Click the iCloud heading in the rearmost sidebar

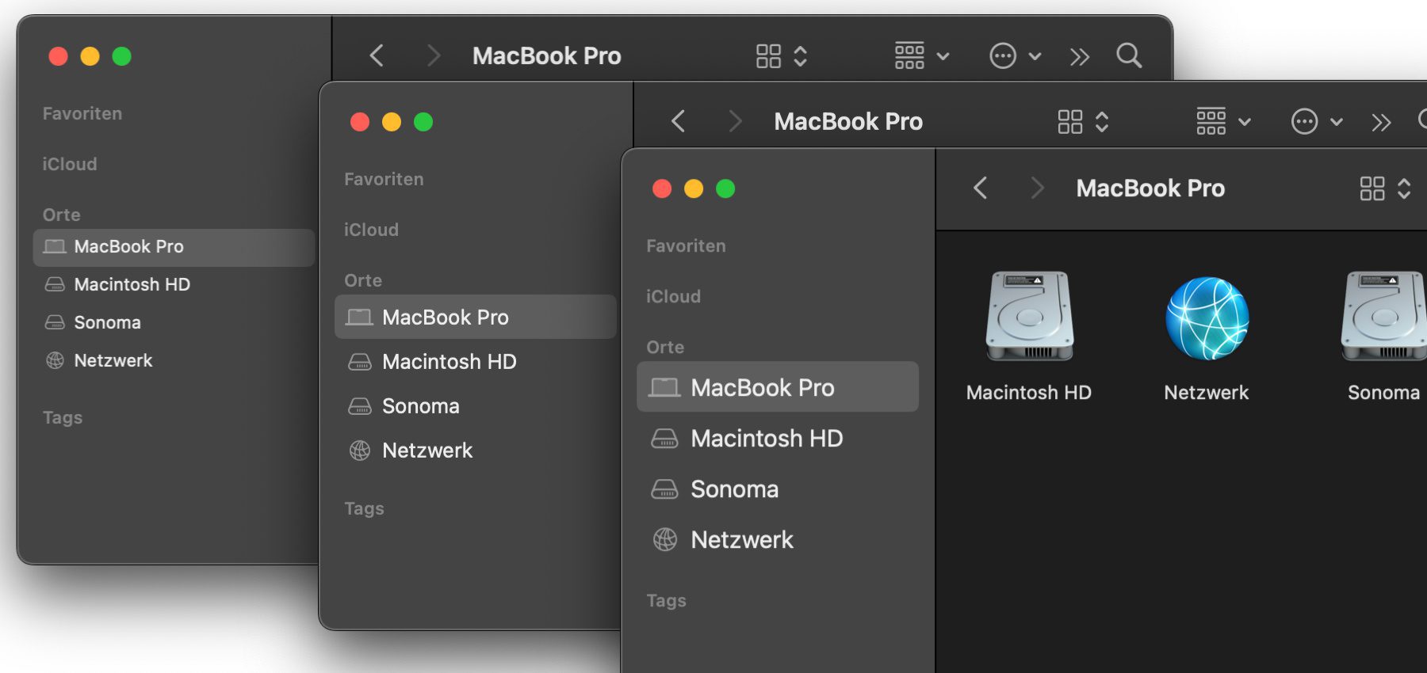click(x=70, y=165)
